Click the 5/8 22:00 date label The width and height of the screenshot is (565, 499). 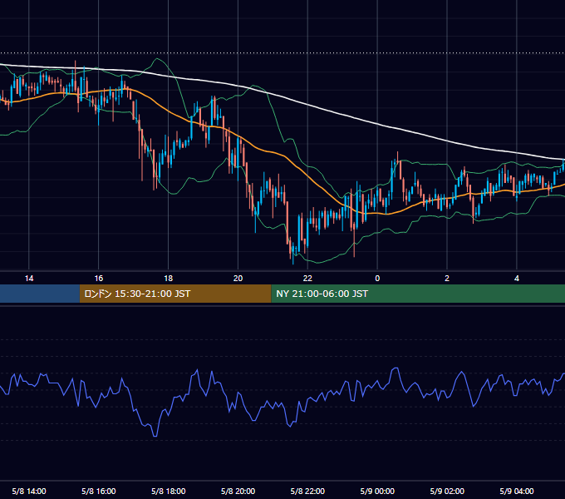coord(307,491)
